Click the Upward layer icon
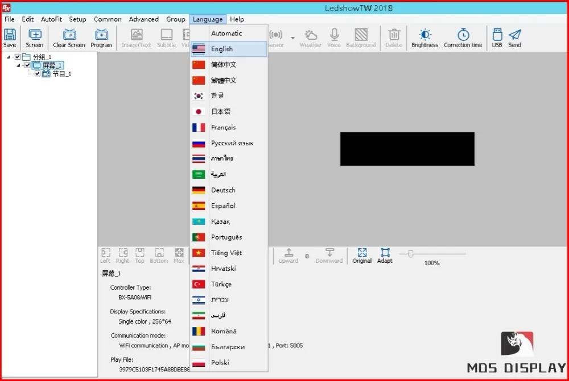 [288, 256]
